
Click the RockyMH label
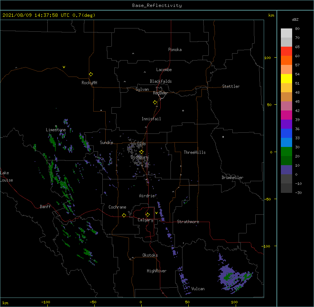click(x=89, y=83)
